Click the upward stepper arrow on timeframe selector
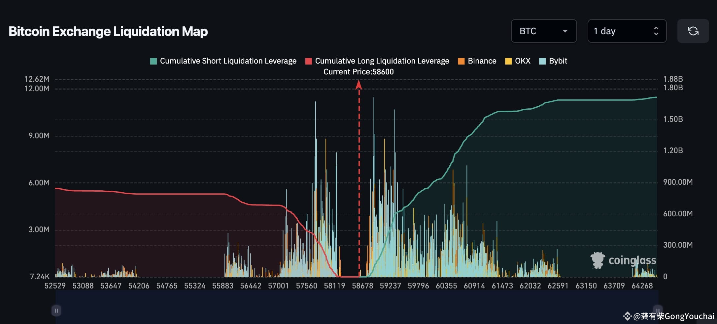717x324 pixels. click(657, 28)
